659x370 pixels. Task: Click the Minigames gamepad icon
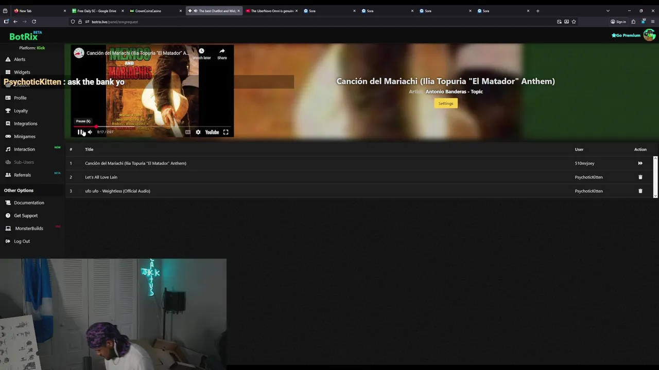pos(8,136)
